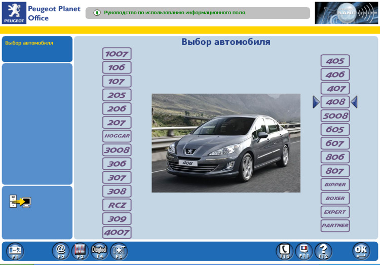
Task: Pick the 407 vehicle
Action: [x=335, y=88]
